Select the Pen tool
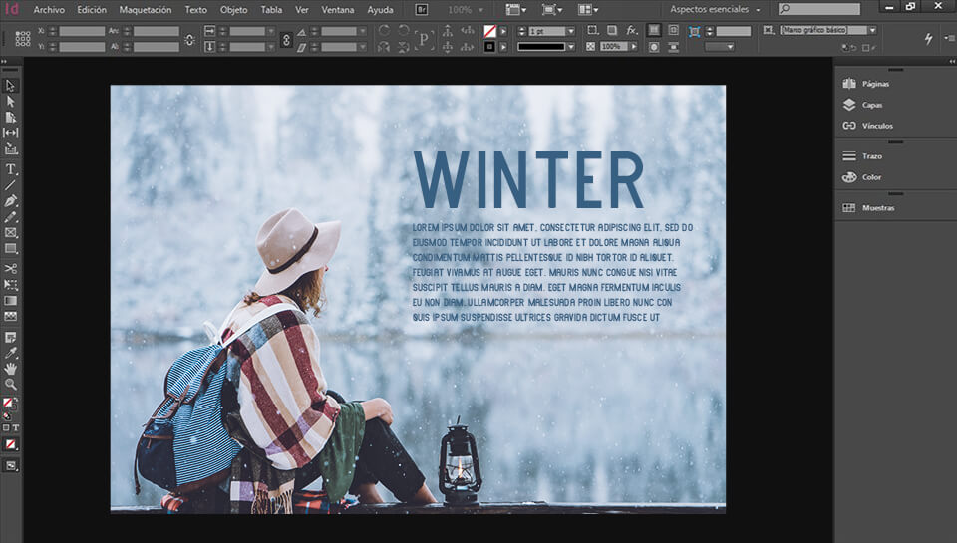Viewport: 957px width, 543px height. coord(11,201)
